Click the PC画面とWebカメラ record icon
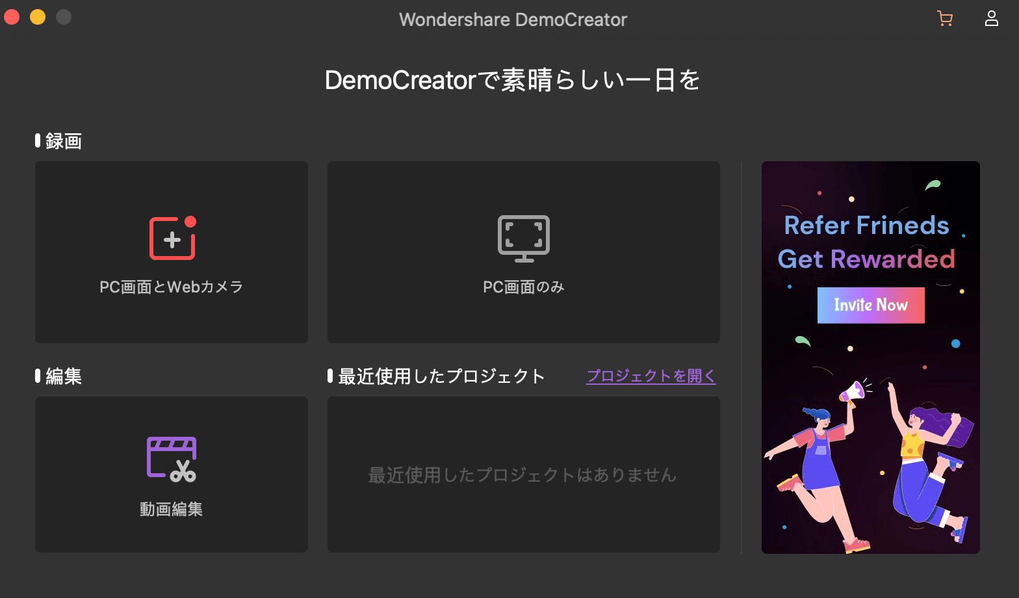Image resolution: width=1019 pixels, height=598 pixels. coord(173,238)
